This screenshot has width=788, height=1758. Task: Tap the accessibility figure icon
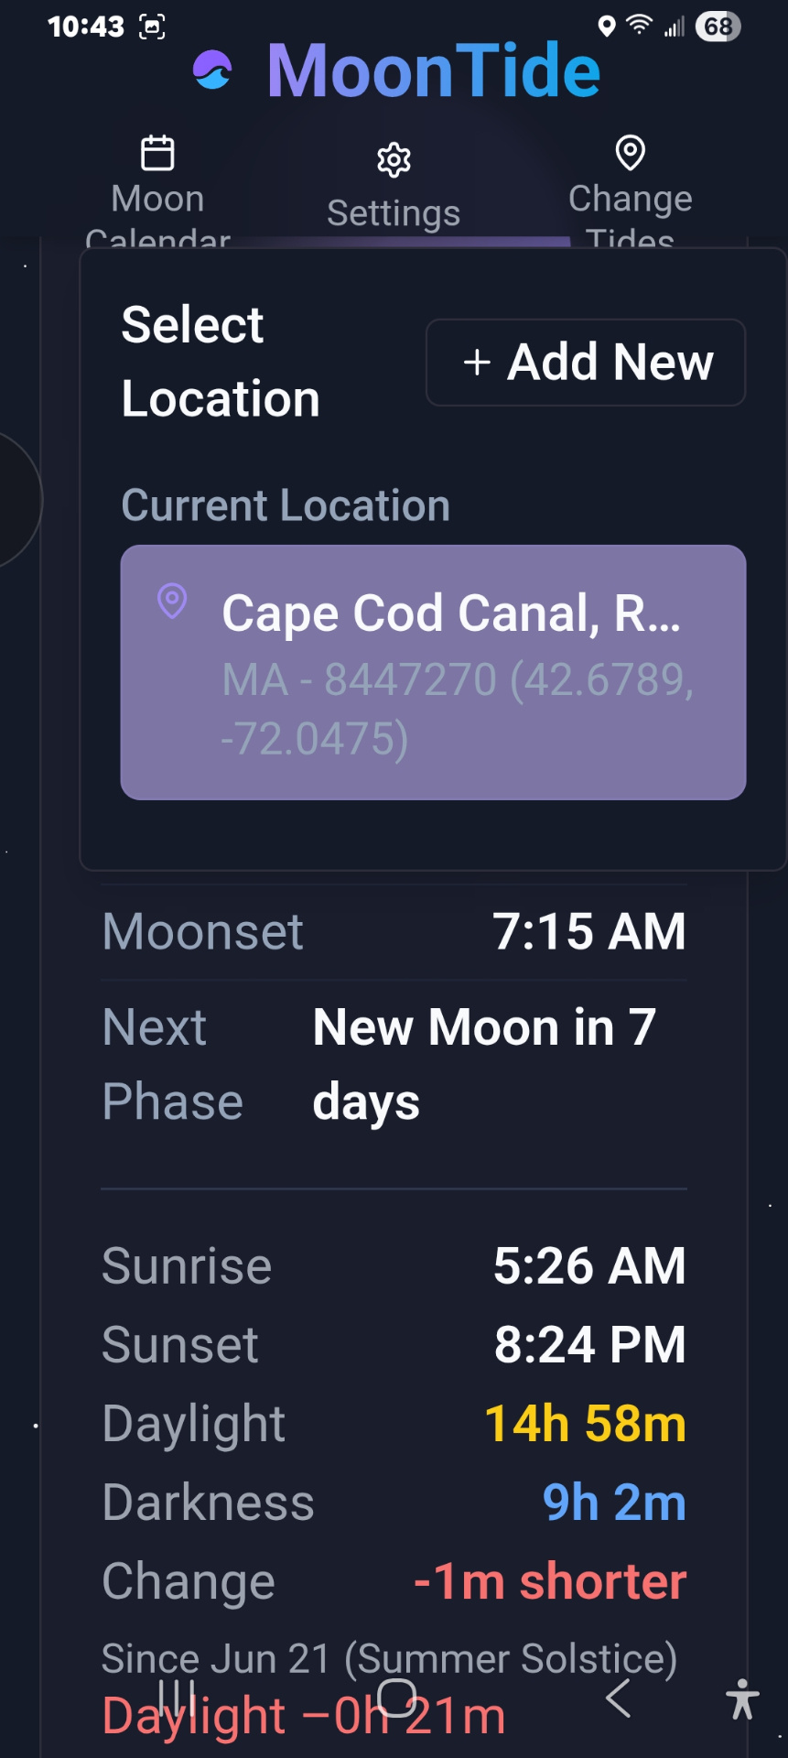742,1699
